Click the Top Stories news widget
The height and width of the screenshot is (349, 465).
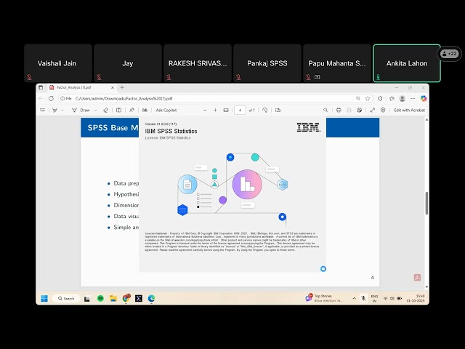pyautogui.click(x=324, y=298)
